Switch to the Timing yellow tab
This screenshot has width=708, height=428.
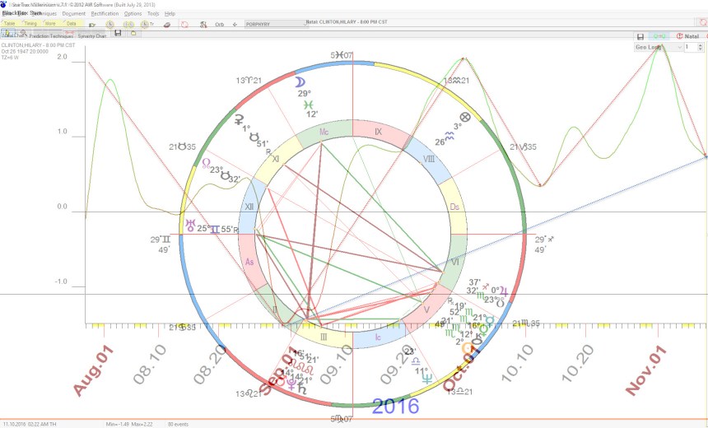pos(30,24)
